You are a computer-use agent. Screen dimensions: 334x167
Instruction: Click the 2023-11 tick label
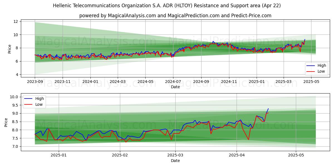pyautogui.click(x=63, y=82)
